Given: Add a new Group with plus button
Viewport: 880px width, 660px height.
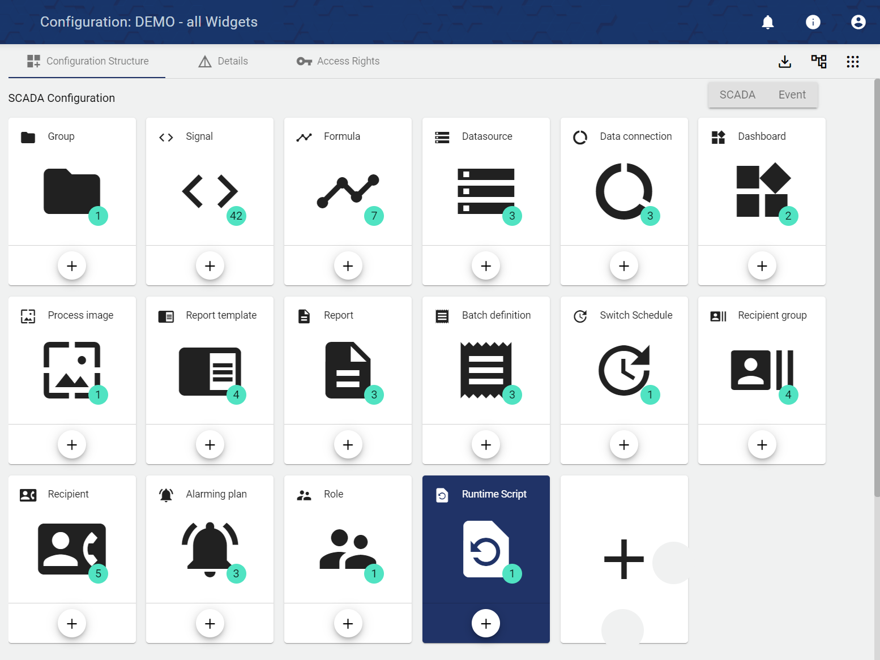Looking at the screenshot, I should (72, 266).
